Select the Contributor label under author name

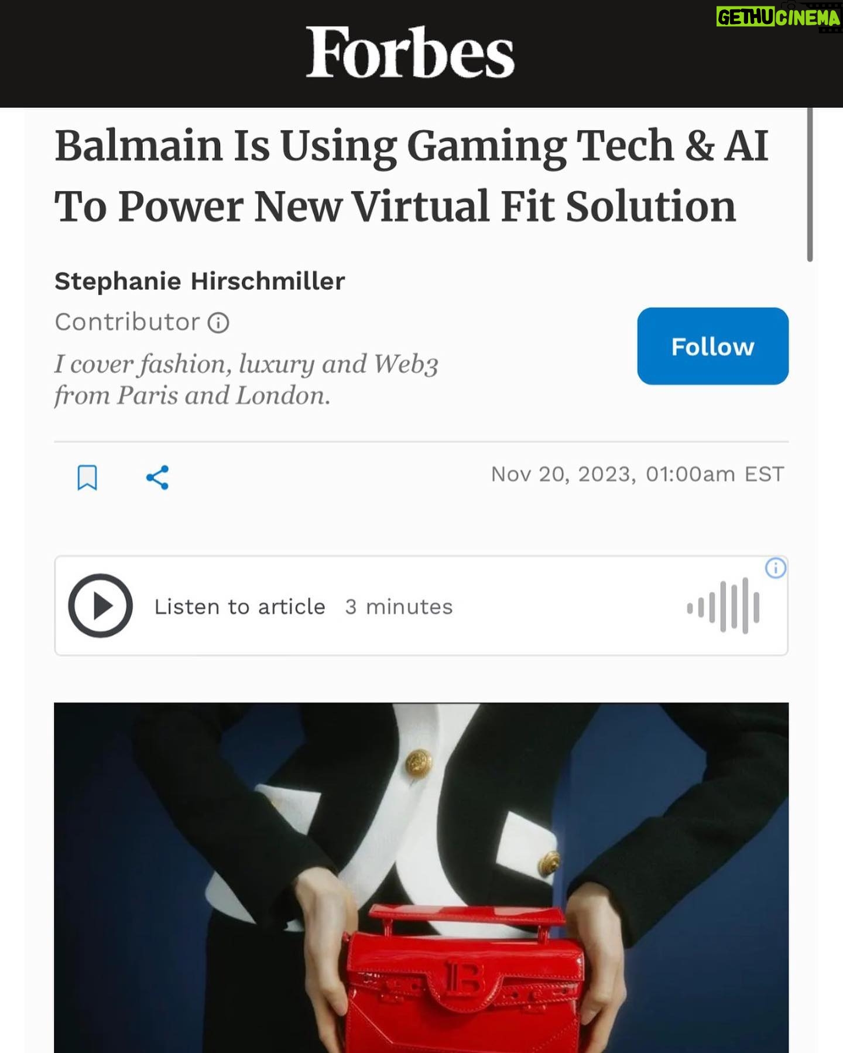(x=127, y=322)
